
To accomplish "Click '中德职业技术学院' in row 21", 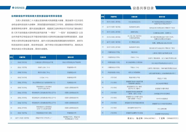I will tap(114, 62).
